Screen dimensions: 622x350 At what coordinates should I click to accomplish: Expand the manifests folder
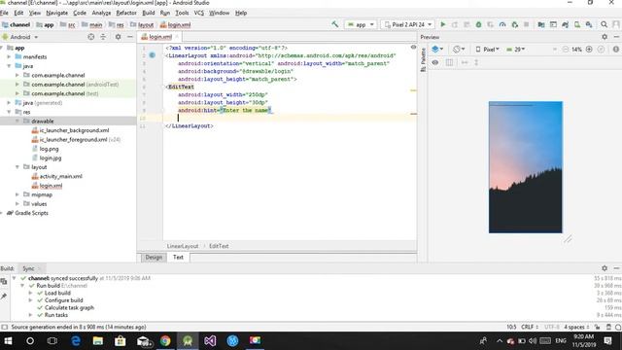click(x=9, y=56)
